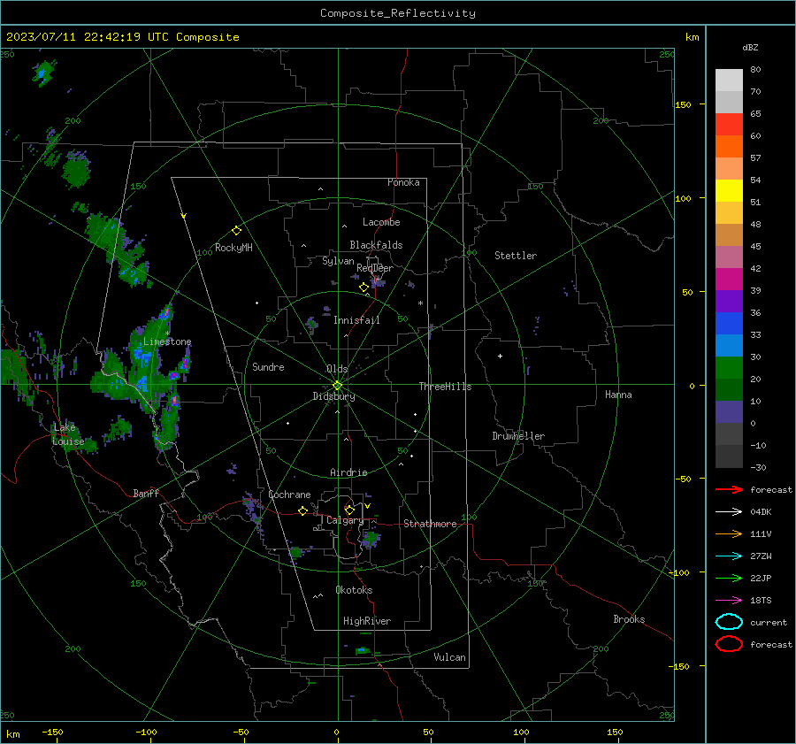Image resolution: width=796 pixels, height=744 pixels.
Task: Click the Cochrane label
Action: point(289,495)
